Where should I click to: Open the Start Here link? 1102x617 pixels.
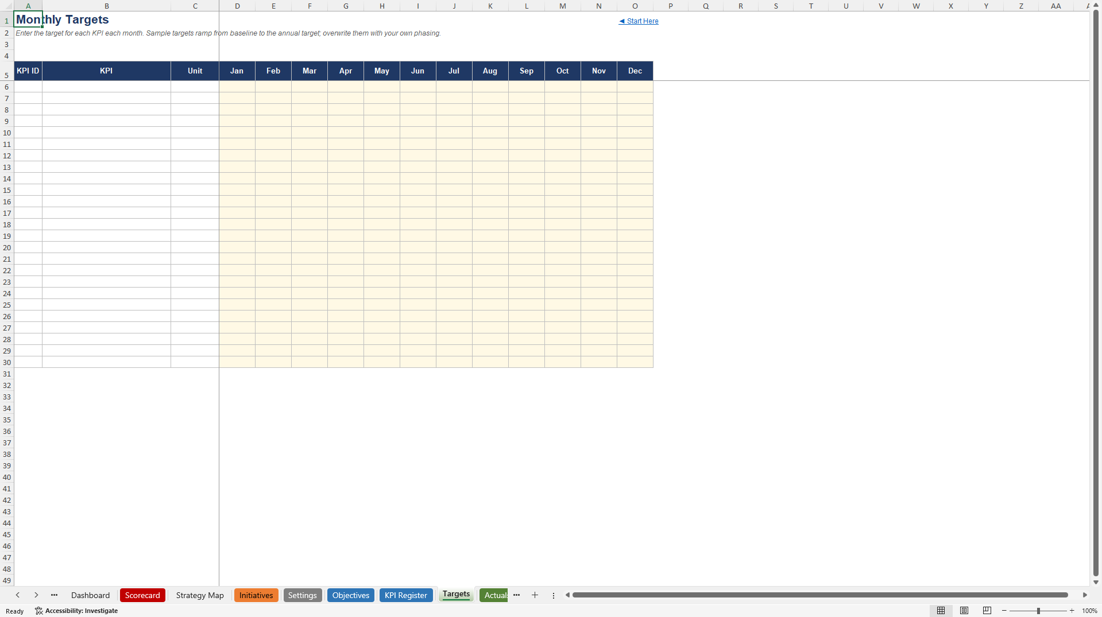coord(639,21)
